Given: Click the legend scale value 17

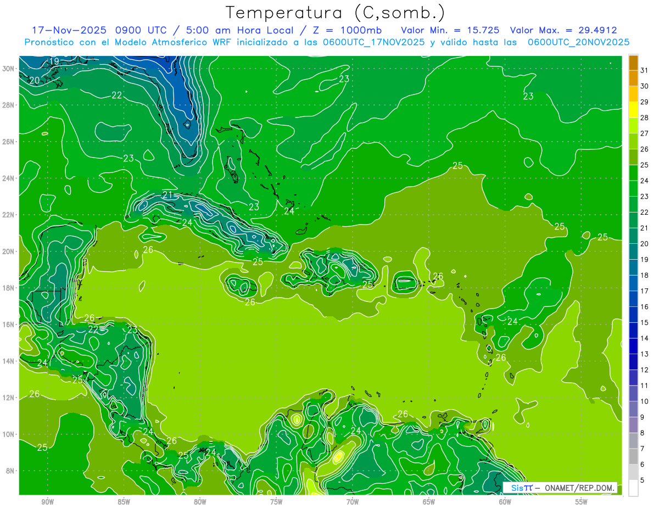Looking at the screenshot, I should 645,291.
